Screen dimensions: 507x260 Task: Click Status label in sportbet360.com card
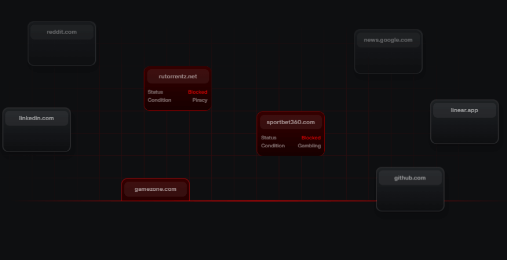pos(269,138)
